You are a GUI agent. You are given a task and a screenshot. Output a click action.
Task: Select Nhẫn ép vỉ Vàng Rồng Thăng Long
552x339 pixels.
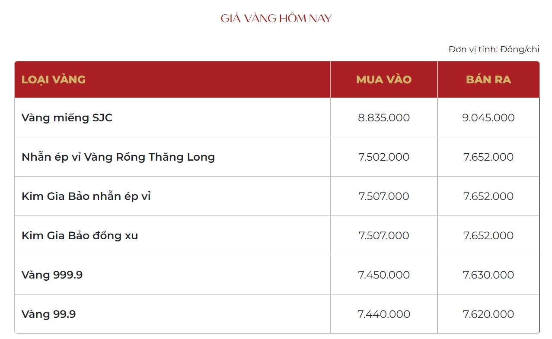[118, 157]
